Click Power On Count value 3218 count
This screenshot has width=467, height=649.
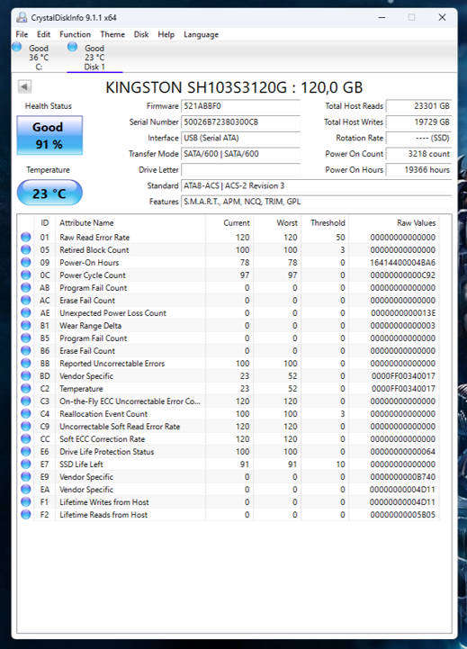click(418, 154)
